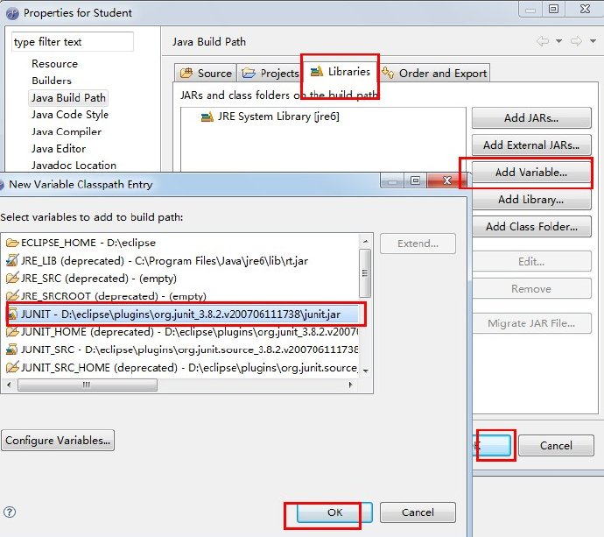Click the JRE_SRCROOT variable icon
The image size is (604, 537).
click(x=12, y=296)
